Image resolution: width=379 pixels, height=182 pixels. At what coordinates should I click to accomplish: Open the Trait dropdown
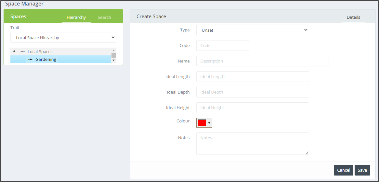(63, 38)
